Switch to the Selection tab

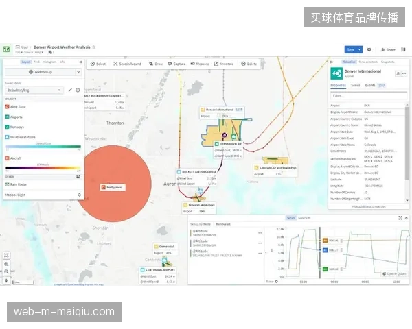(350, 62)
